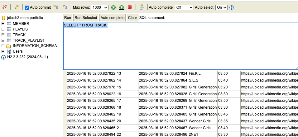Click the Clear button
Screen dimensions: 298x137
(x=132, y=18)
